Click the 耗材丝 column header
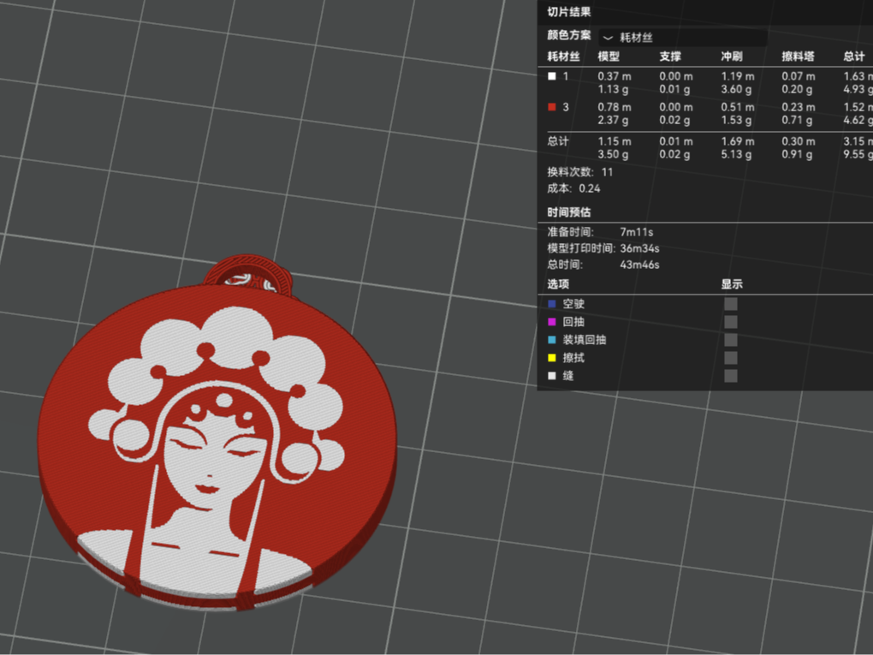Viewport: 873px width, 655px height. (x=563, y=57)
